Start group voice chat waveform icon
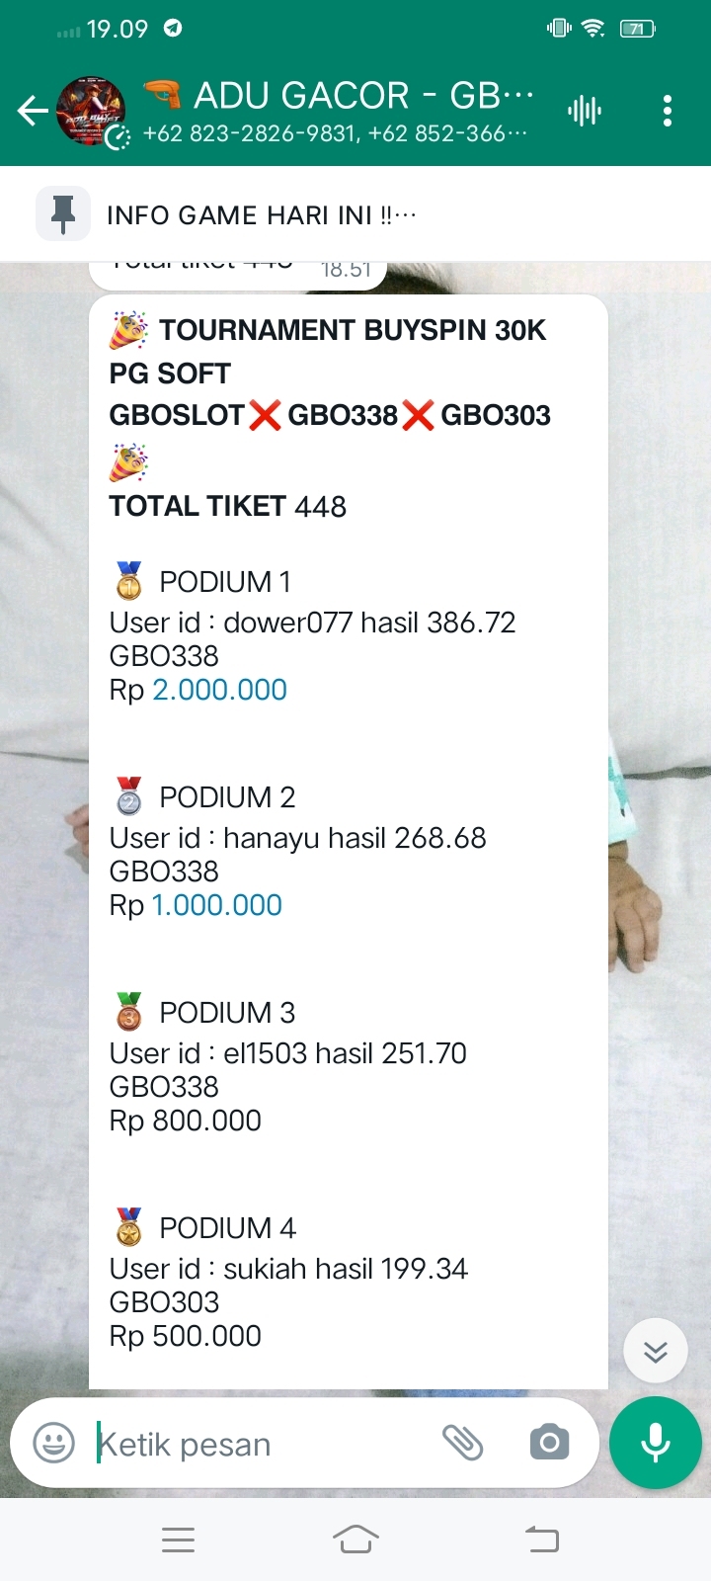Screen dimensions: 711x1581 click(585, 111)
